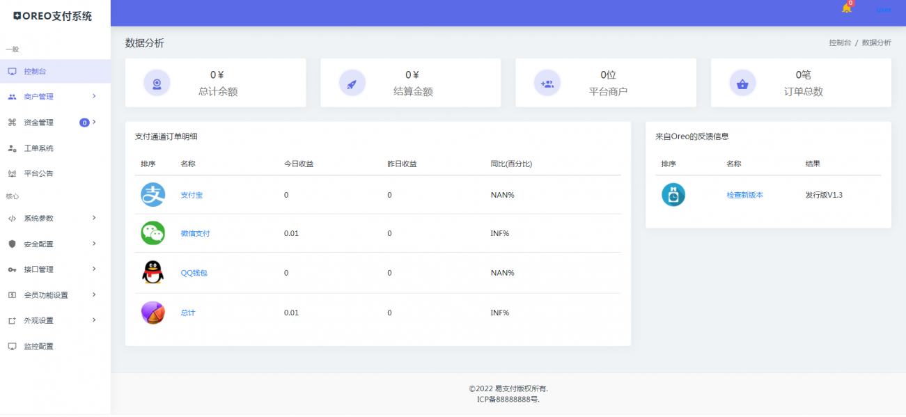Click the feedback robot icon beside 检查新版本
This screenshot has height=417, width=906.
(x=673, y=195)
